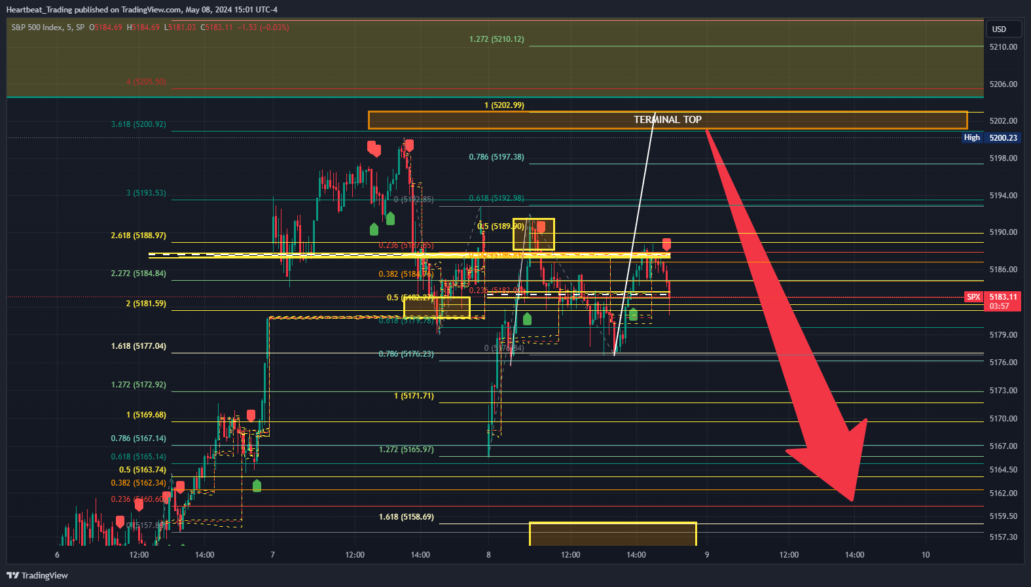1031x587 pixels.
Task: Click day 8 on the time axis
Action: point(488,555)
